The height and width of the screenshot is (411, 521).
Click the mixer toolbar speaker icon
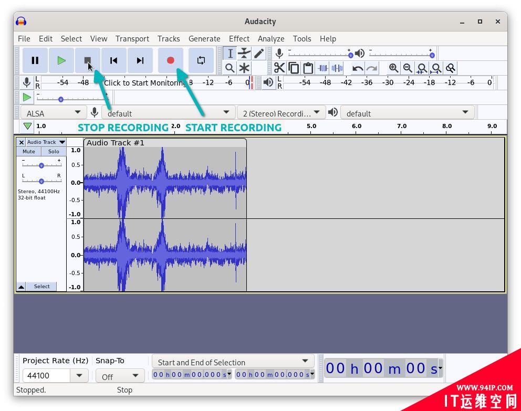(333, 112)
